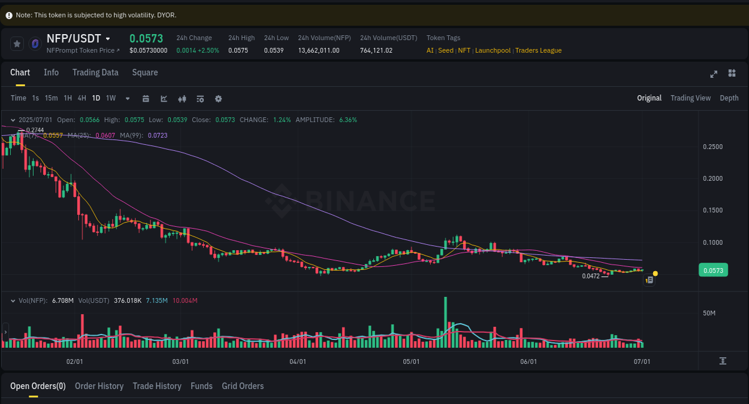Open the layout grid icon above chart
Screen dimensions: 749x404
[732, 73]
